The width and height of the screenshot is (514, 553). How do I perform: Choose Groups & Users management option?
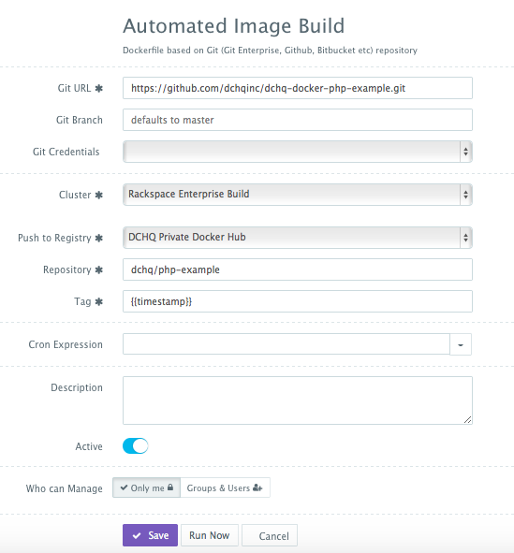(225, 488)
